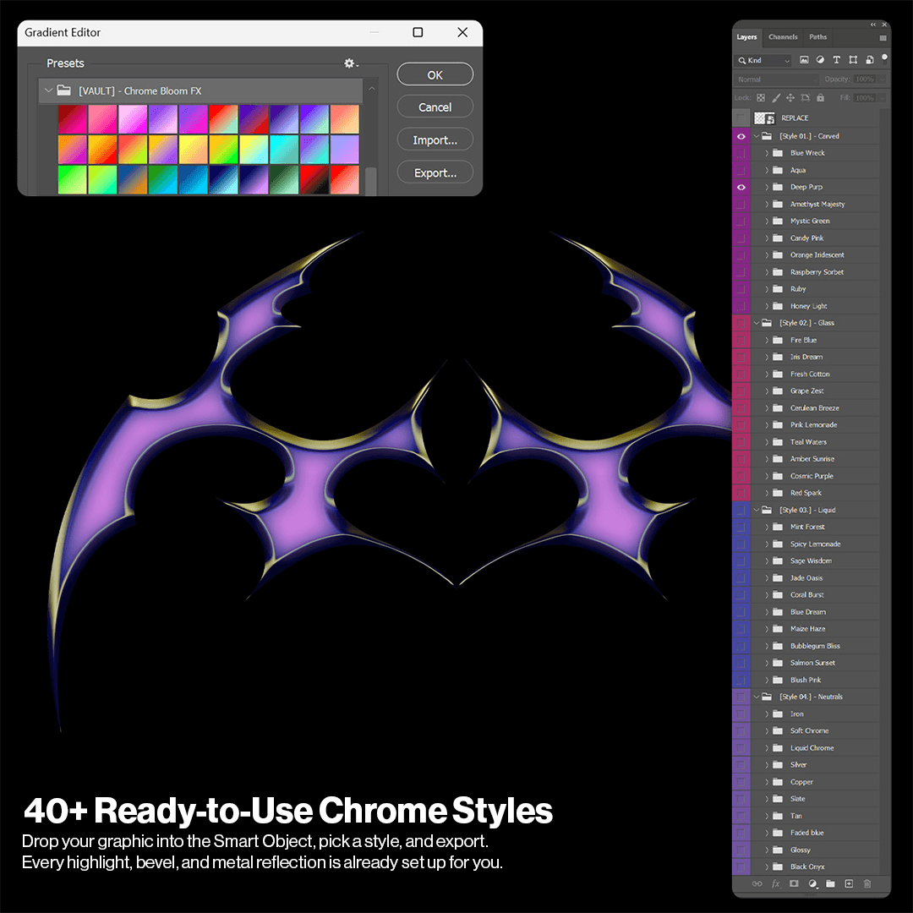Click OK in Gradient Editor
Screen dimensions: 913x913
435,75
